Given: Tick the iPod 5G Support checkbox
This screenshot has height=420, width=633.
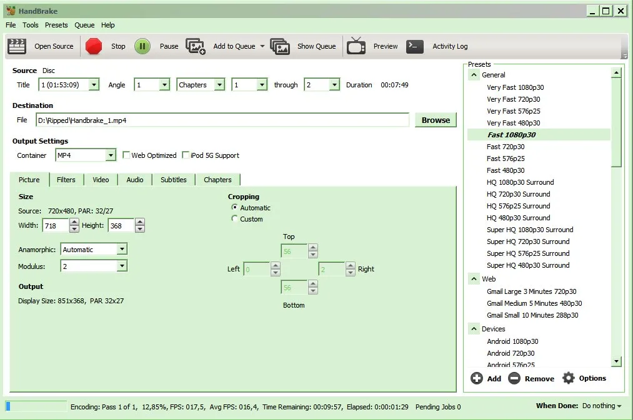Looking at the screenshot, I should 186,155.
